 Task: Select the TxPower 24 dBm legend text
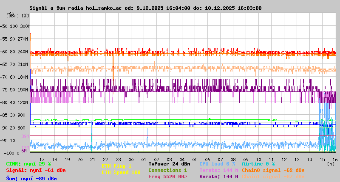point(169,164)
